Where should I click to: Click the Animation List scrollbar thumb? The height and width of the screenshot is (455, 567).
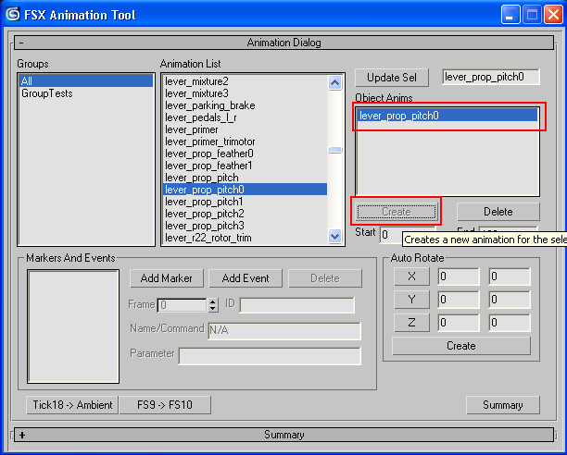(334, 150)
